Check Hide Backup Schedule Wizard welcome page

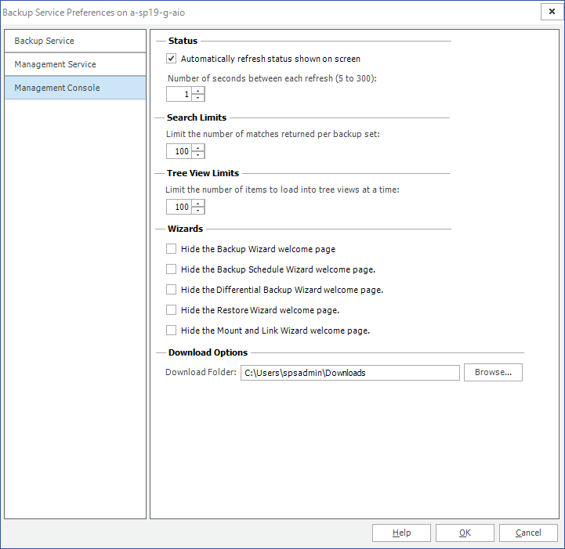[172, 269]
